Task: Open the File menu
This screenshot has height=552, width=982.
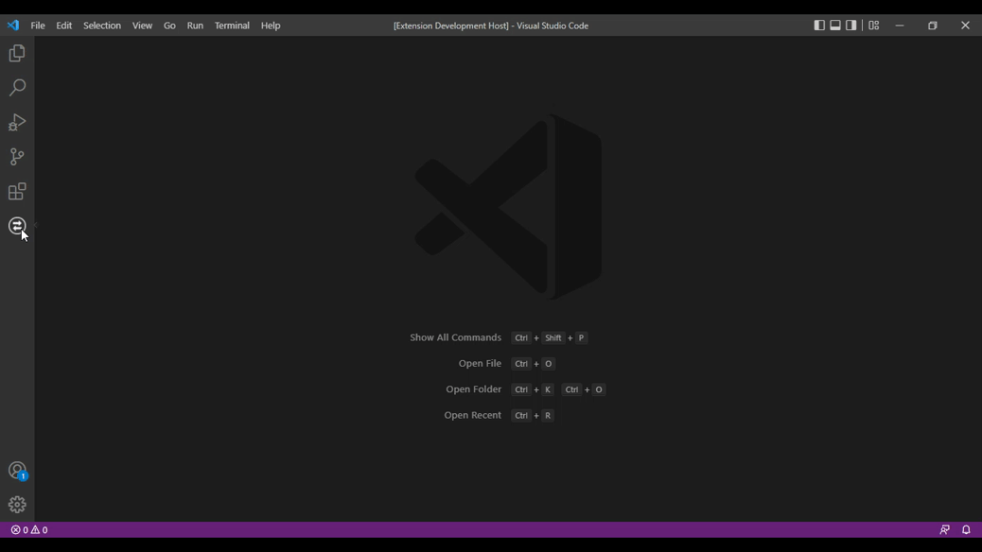Action: point(38,26)
